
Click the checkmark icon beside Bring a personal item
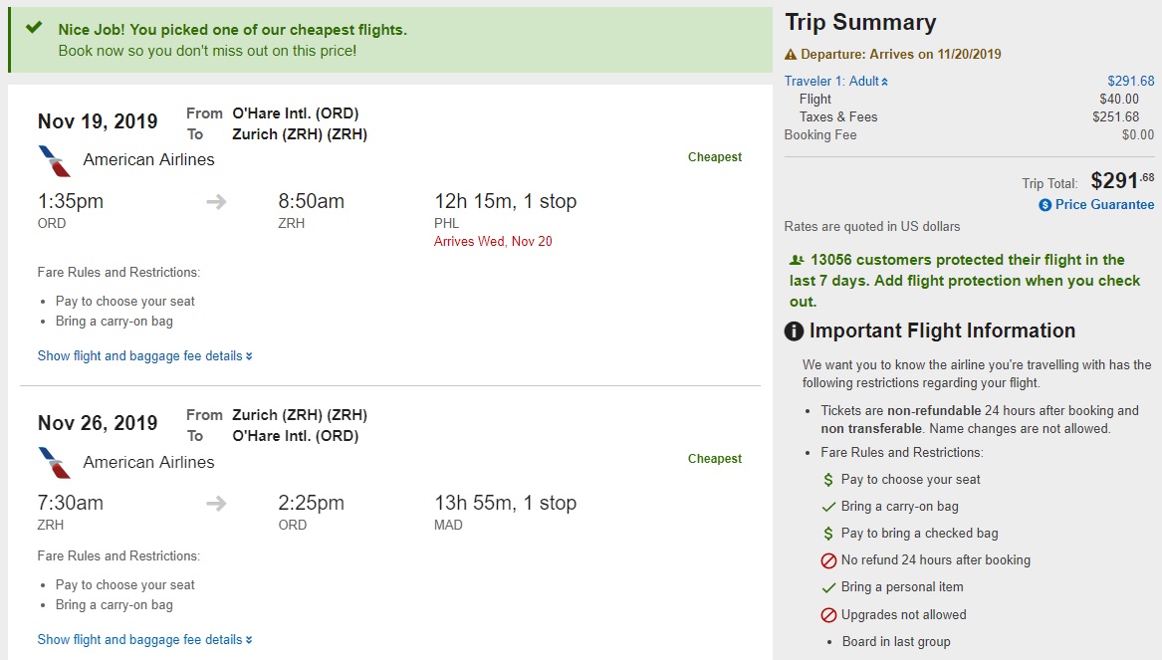coord(827,587)
